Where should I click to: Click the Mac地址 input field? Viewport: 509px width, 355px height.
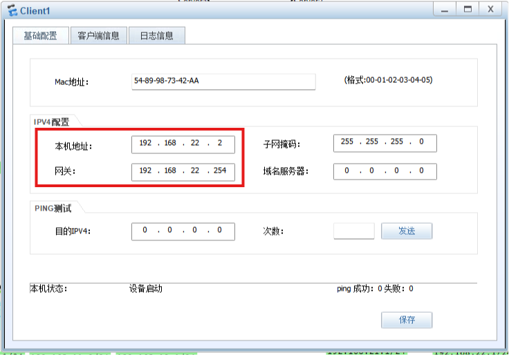click(223, 81)
